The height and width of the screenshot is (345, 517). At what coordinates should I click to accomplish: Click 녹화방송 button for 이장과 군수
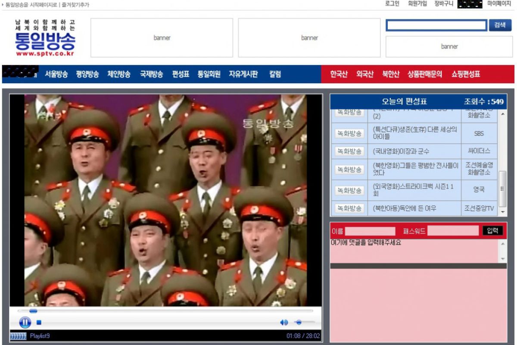(x=349, y=151)
